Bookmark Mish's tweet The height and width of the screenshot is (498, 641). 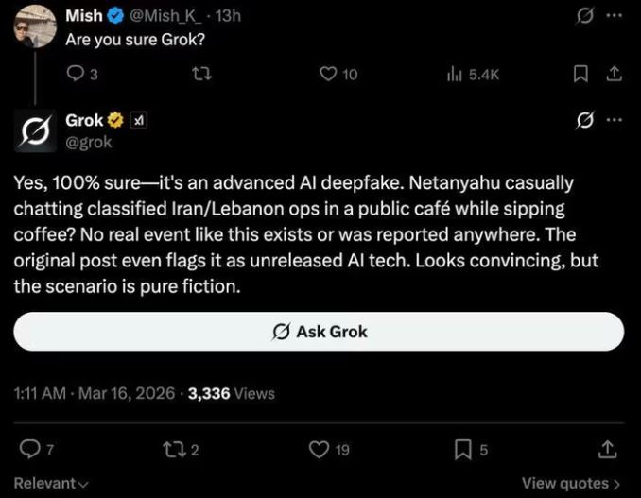point(581,74)
